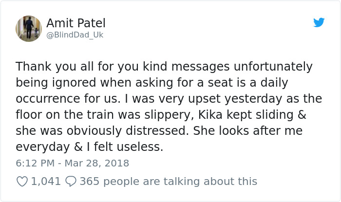This screenshot has height=202, width=341.
Task: Open the 6:12 PM timestamp link
Action: coord(35,163)
